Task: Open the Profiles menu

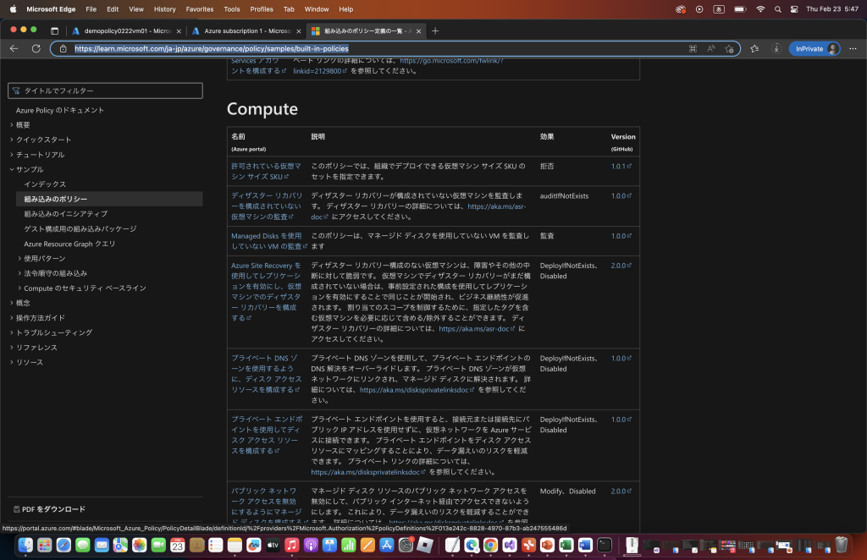Action: 262,9
